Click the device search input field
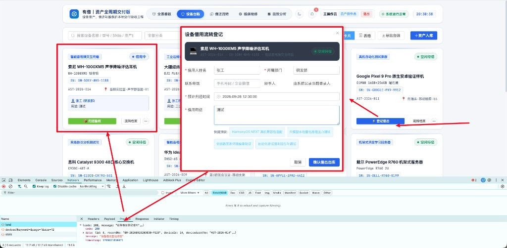 coord(105,36)
